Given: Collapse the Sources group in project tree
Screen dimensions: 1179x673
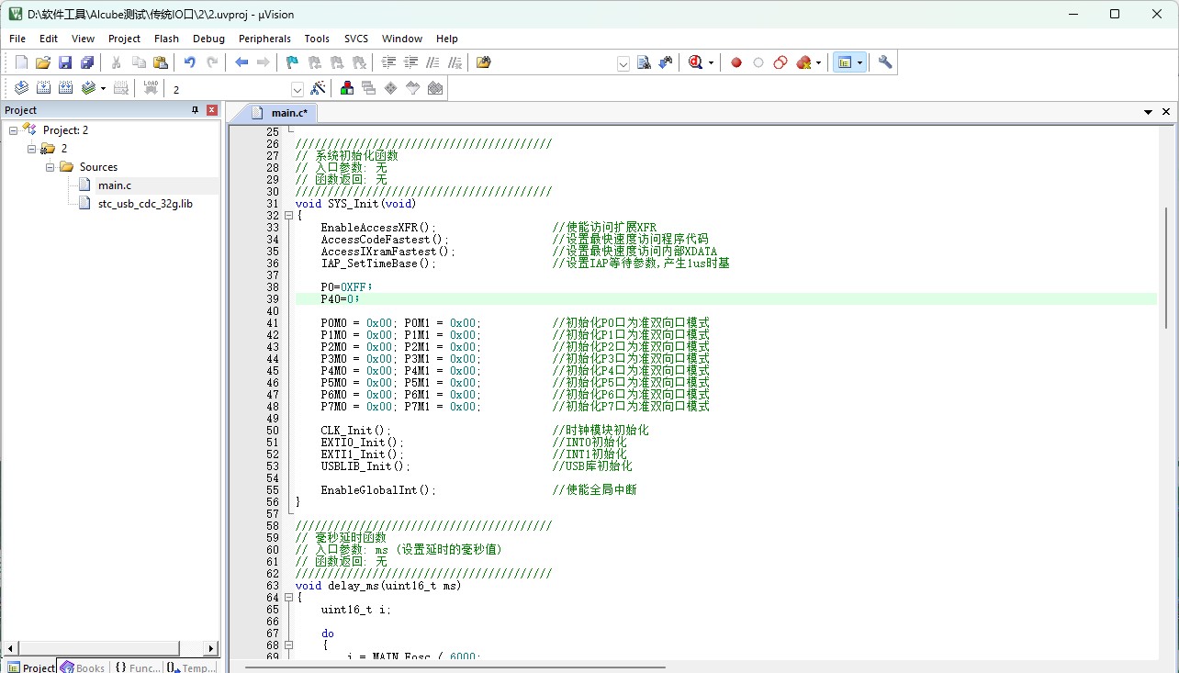Looking at the screenshot, I should coord(51,167).
